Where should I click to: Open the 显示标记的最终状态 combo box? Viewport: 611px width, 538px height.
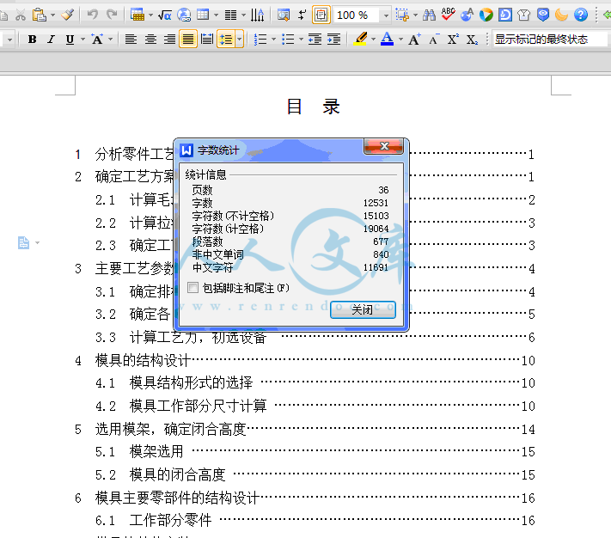click(550, 40)
